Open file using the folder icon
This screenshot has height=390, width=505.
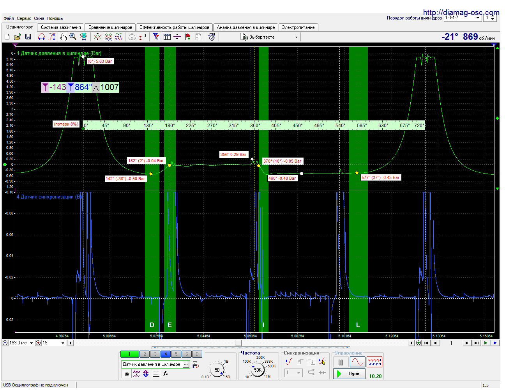point(17,37)
